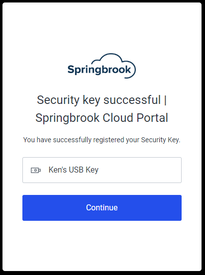
Task: Click the Springbrook cloud logo
Action: [102, 66]
